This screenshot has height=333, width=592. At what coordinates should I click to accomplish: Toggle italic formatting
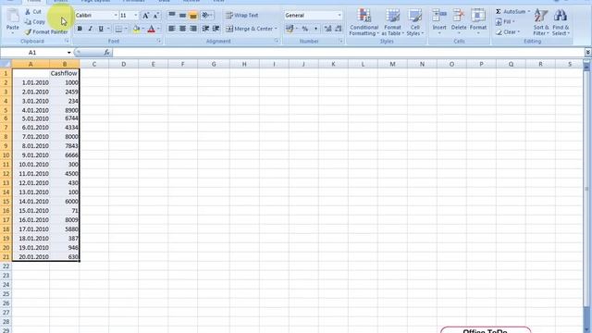(91, 29)
